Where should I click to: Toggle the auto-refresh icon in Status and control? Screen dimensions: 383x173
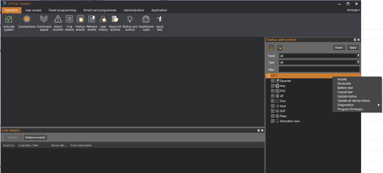click(271, 48)
